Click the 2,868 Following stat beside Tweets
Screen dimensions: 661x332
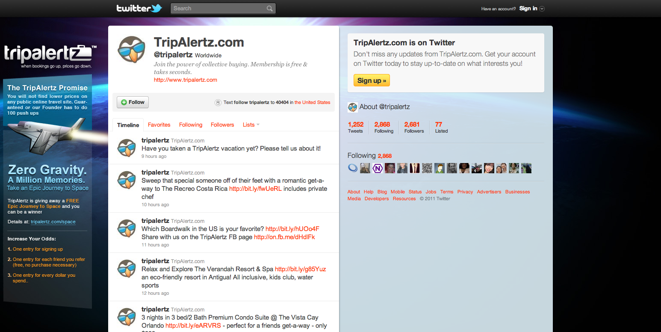(x=384, y=127)
